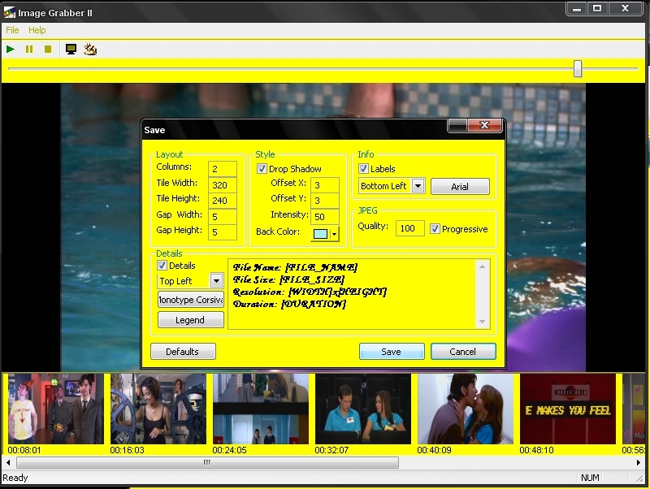Expand the Back Color dropdown arrow

[x=334, y=234]
